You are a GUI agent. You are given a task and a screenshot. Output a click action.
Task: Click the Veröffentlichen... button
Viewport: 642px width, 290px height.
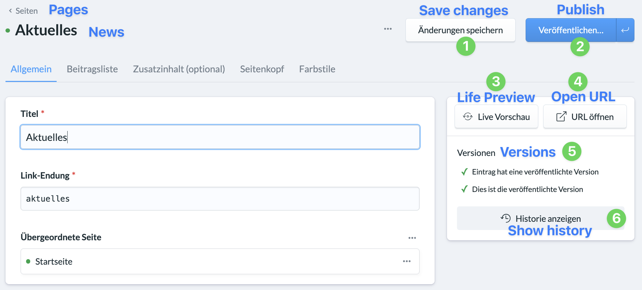coord(571,30)
